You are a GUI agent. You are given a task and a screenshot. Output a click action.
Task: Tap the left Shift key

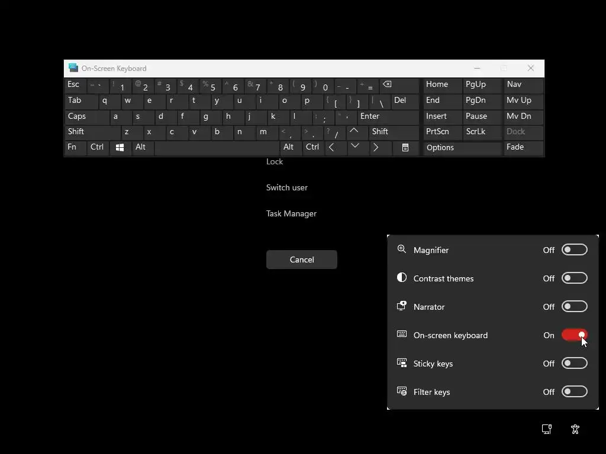click(92, 132)
